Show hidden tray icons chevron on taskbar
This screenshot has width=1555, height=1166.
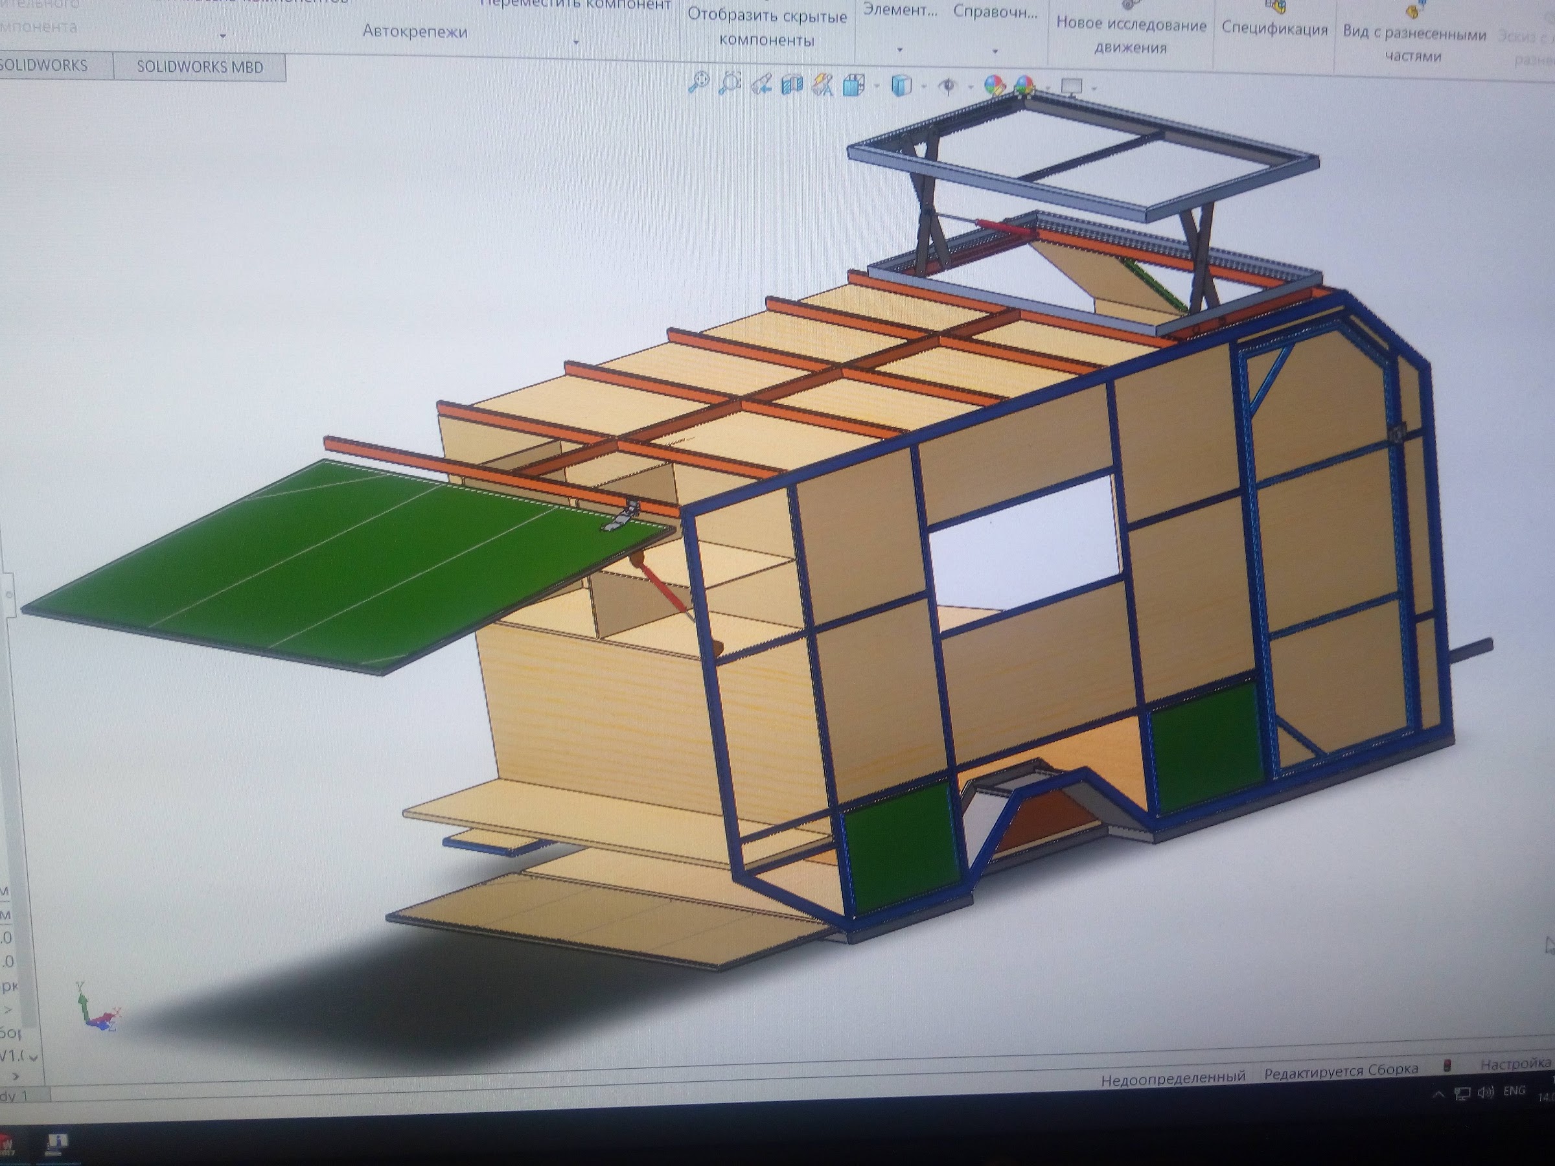1438,1094
